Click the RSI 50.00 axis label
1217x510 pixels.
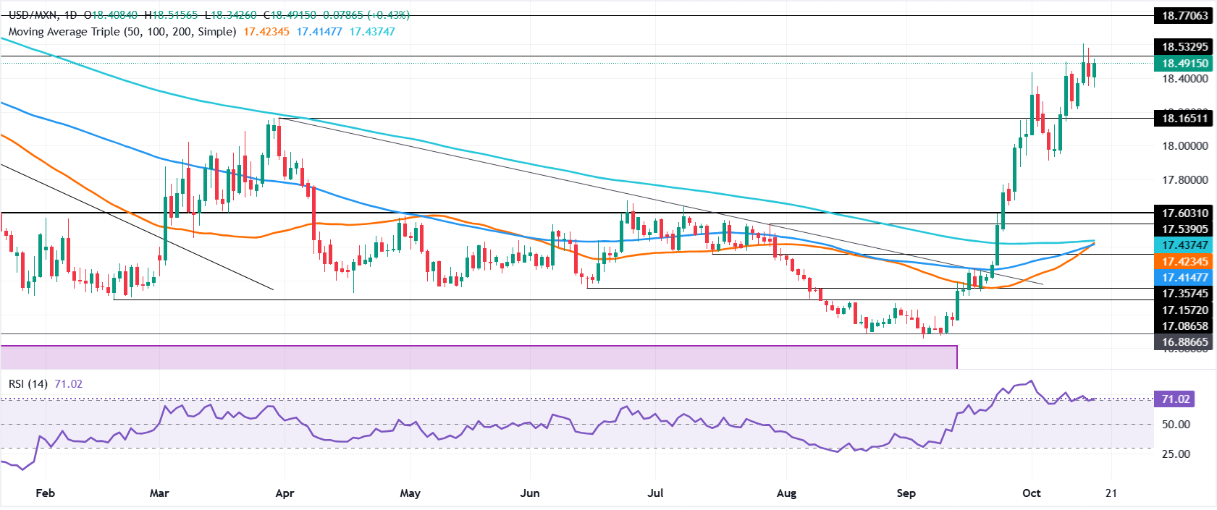(x=1176, y=425)
